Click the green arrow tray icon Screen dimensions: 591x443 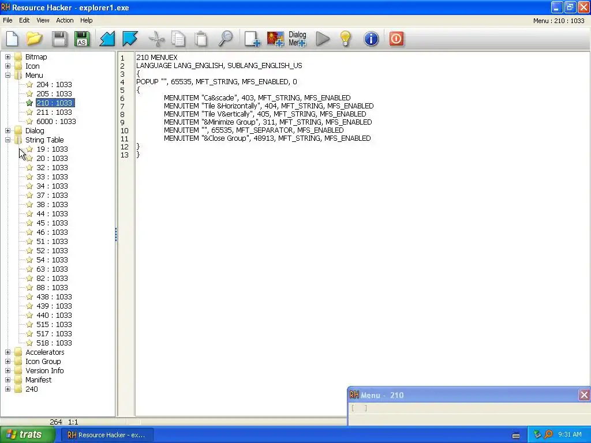(537, 434)
